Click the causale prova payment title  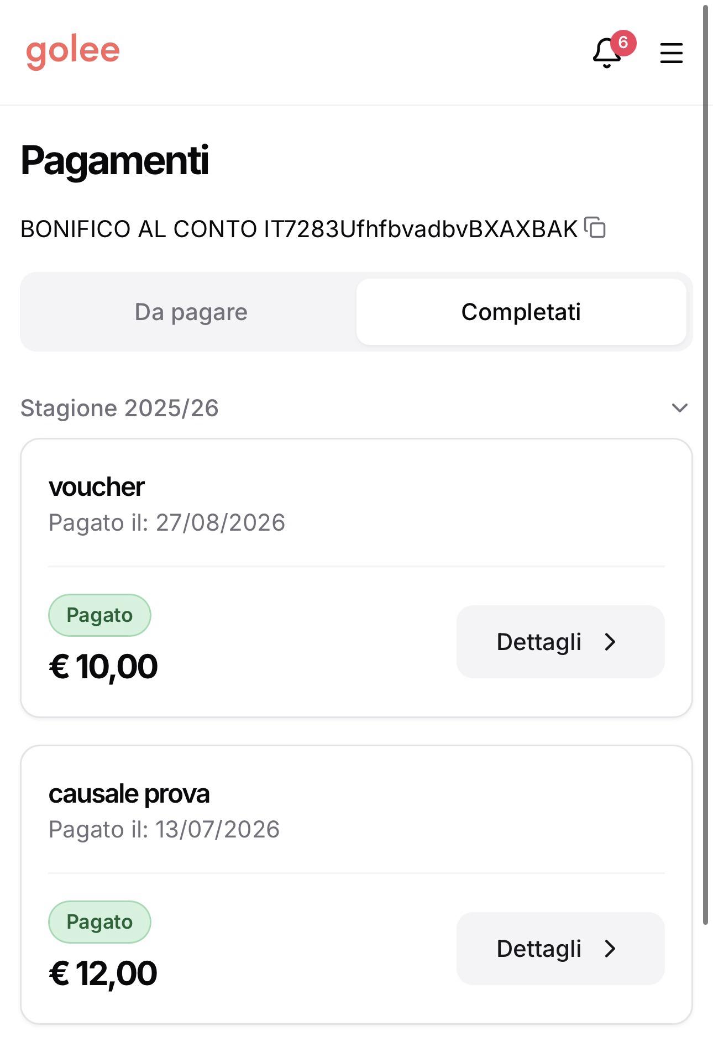point(129,794)
